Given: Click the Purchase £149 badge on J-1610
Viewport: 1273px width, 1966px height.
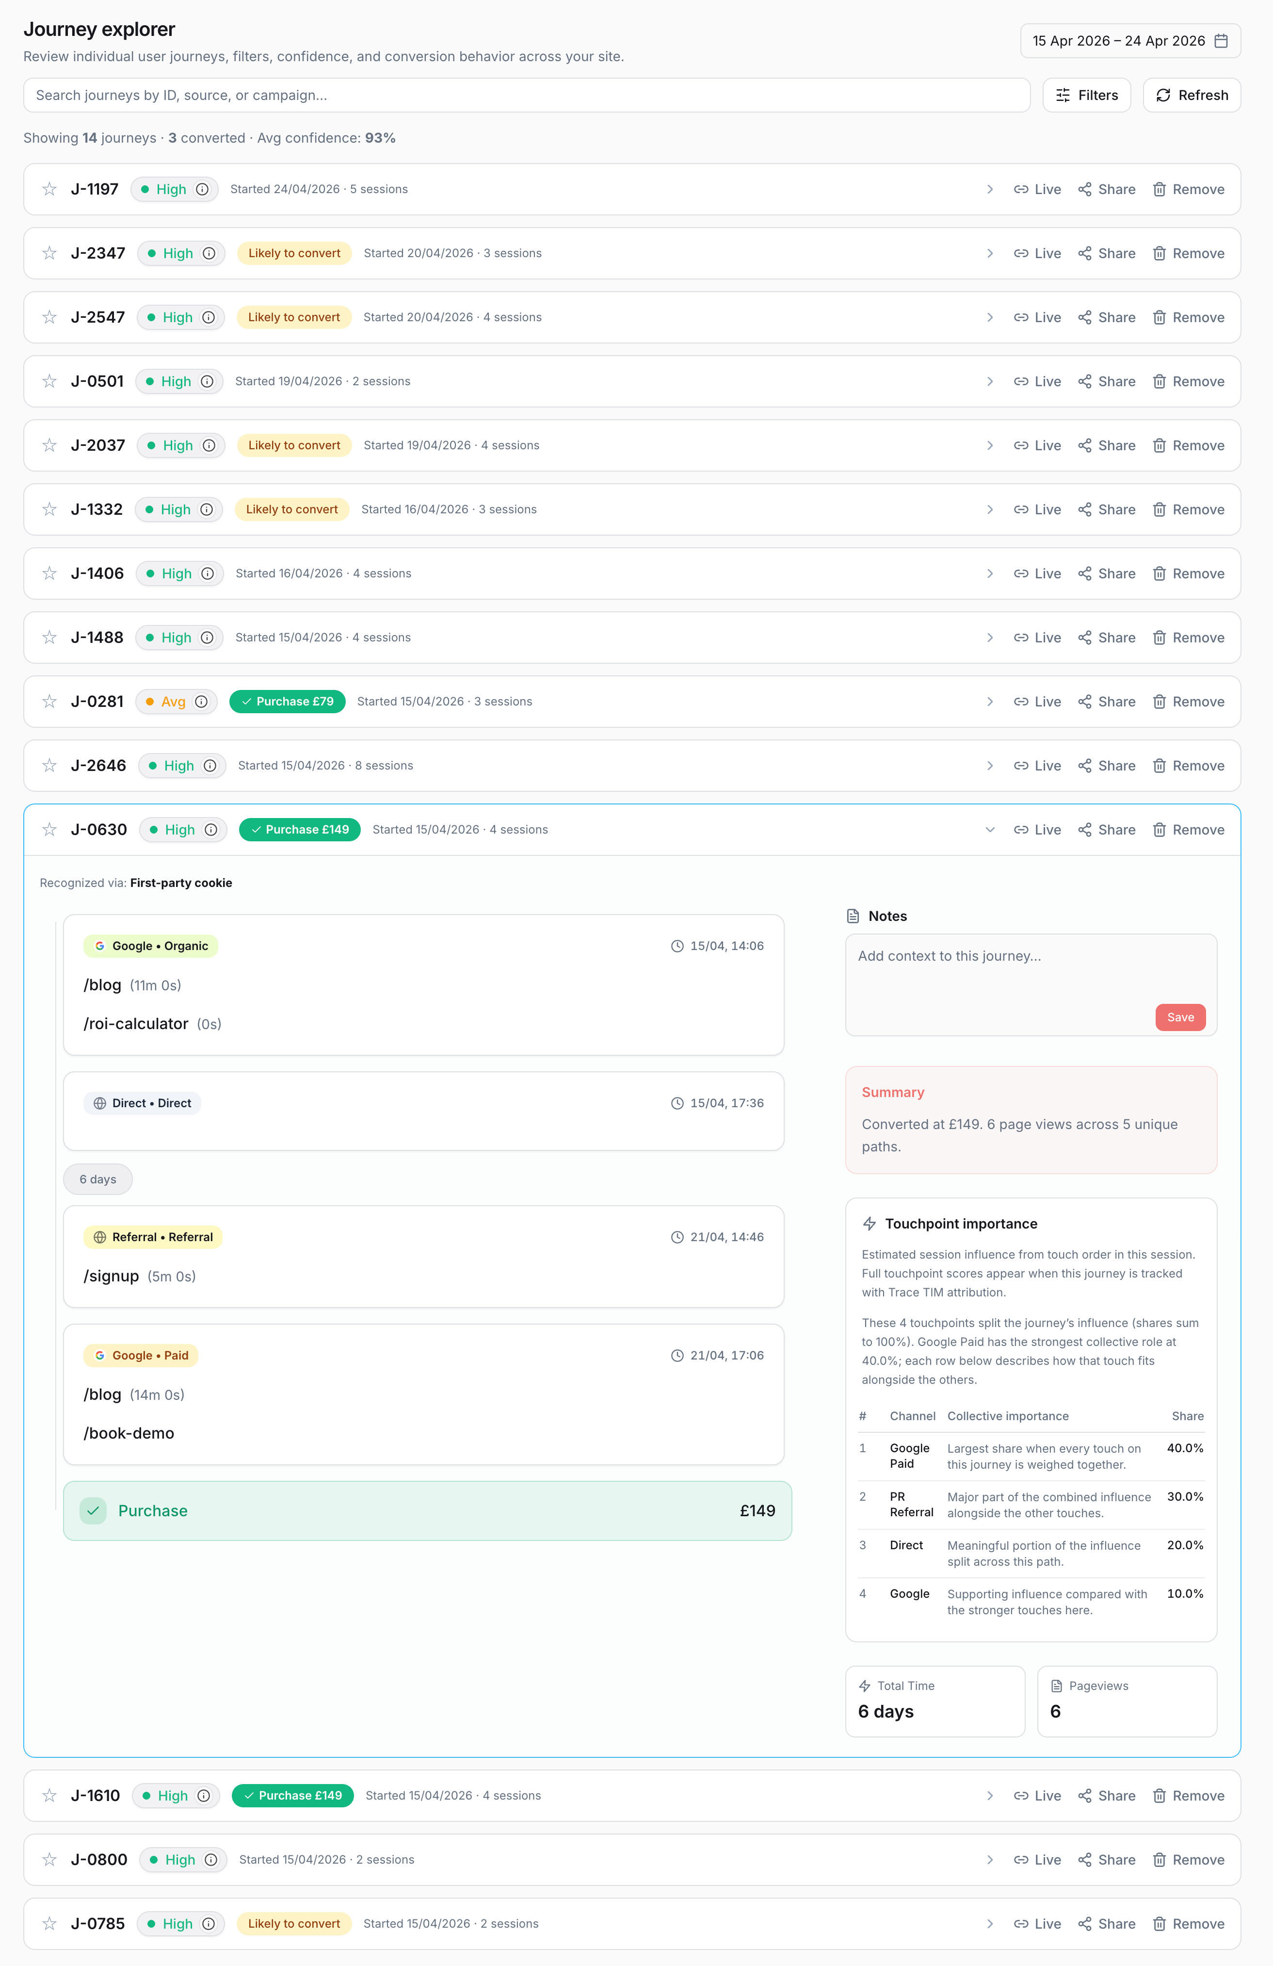Looking at the screenshot, I should (x=292, y=1795).
